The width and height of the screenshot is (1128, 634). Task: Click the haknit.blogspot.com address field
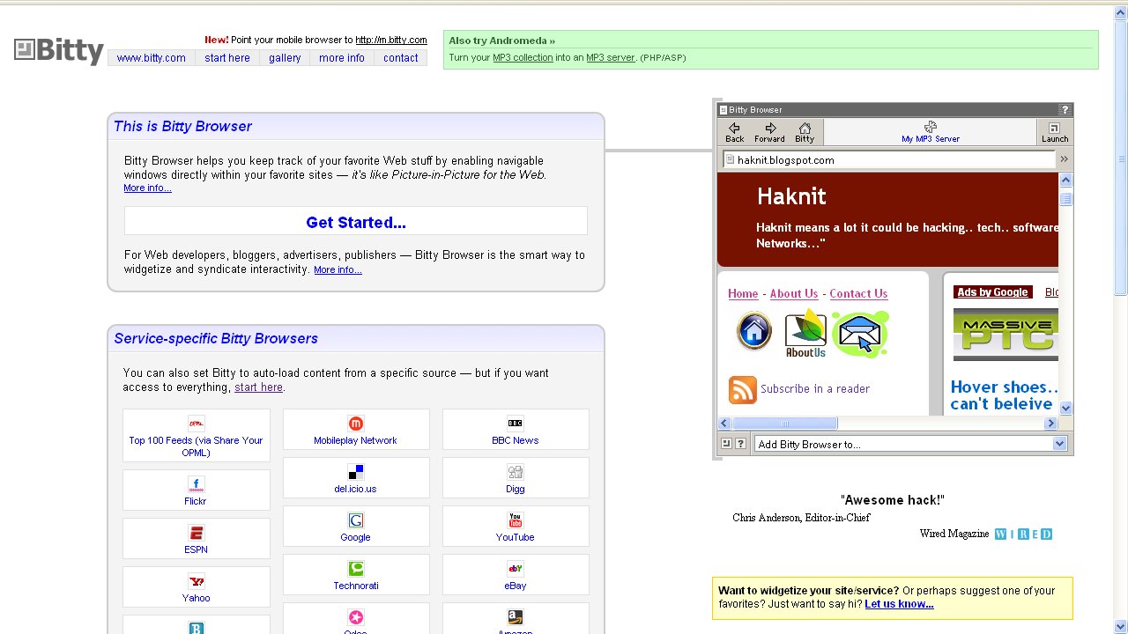coord(888,160)
